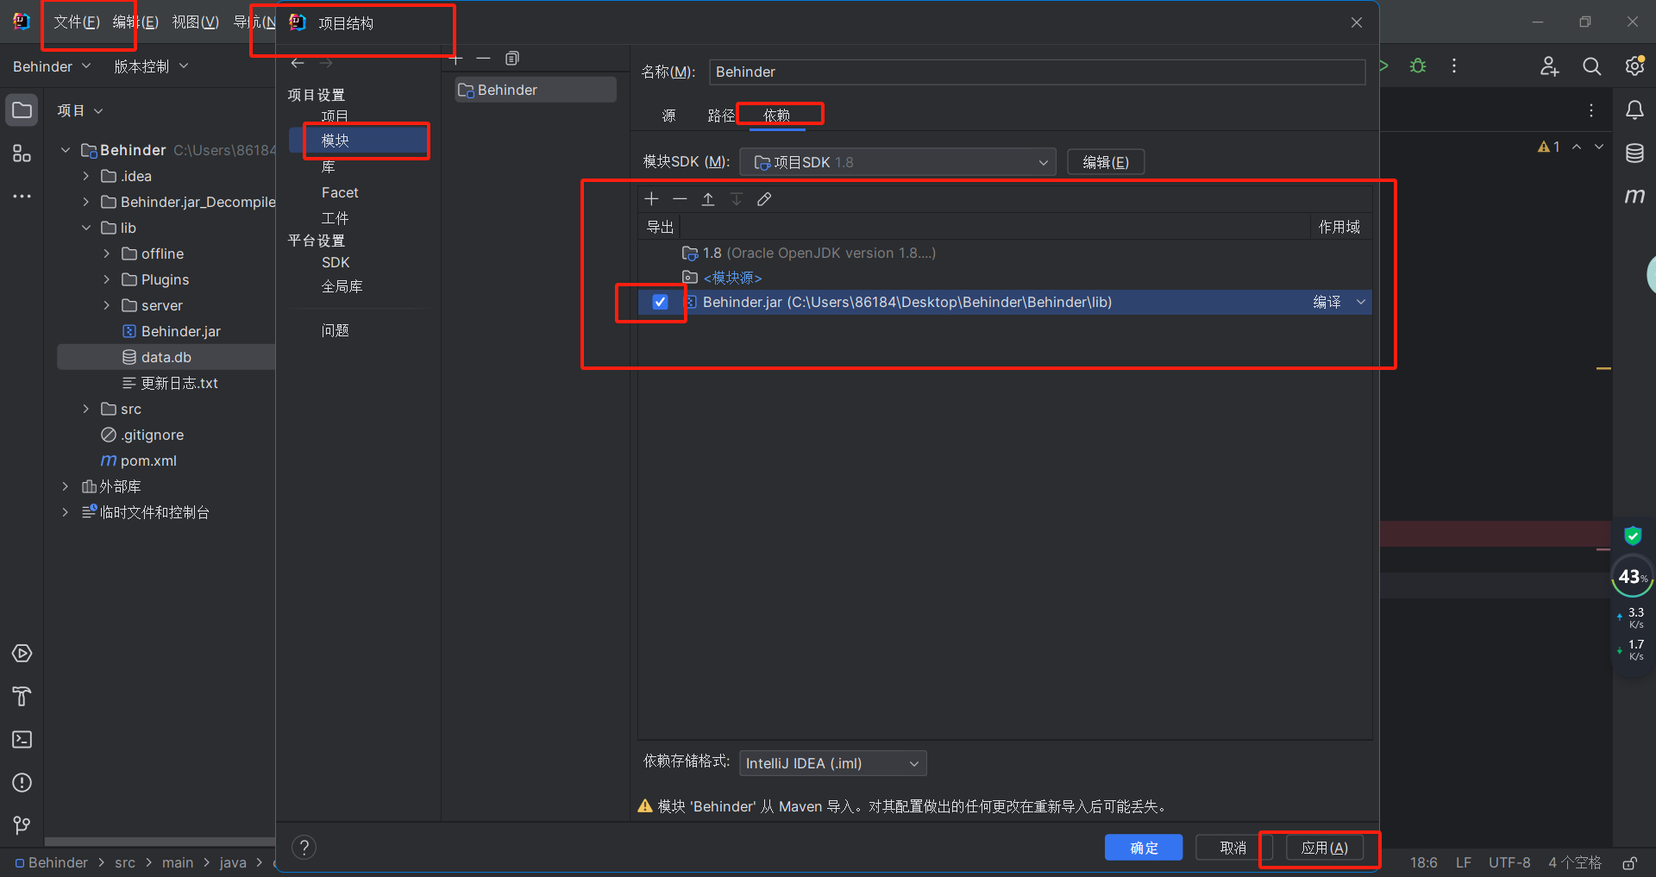Select SDK under platform settings
Viewport: 1656px width, 877px height.
[x=336, y=263]
